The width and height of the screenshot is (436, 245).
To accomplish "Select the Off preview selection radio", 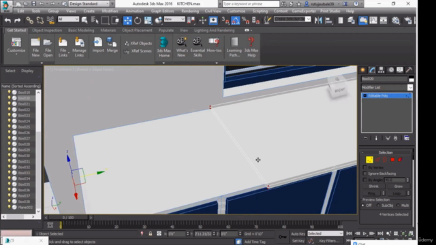I will [363, 206].
